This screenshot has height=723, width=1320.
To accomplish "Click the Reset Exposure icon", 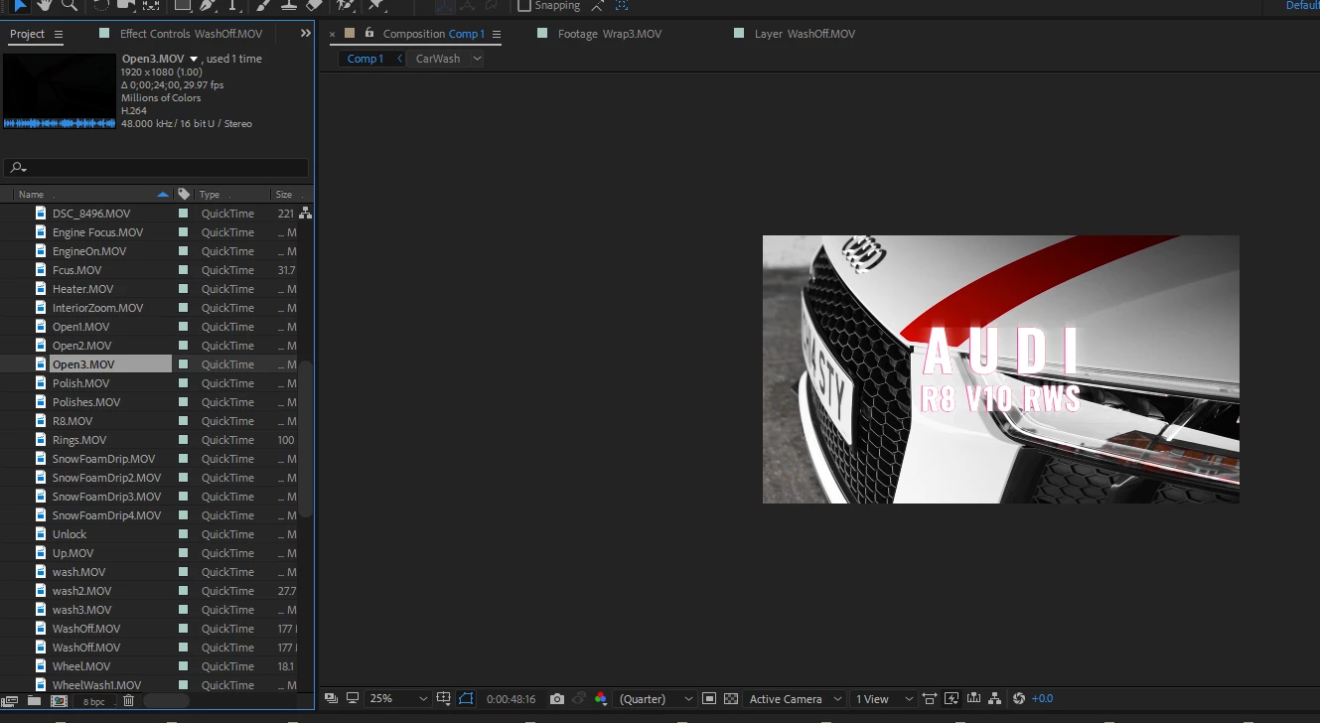I will [x=1018, y=699].
